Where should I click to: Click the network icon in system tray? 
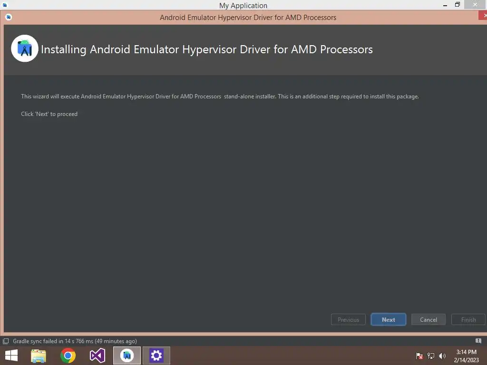pos(431,355)
